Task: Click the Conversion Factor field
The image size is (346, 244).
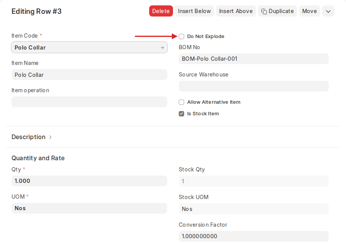Action: [254, 236]
